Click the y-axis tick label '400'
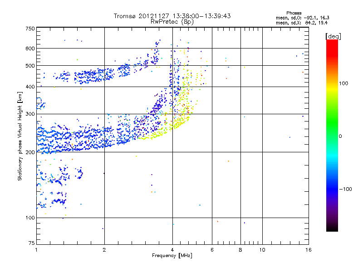 click(30, 87)
